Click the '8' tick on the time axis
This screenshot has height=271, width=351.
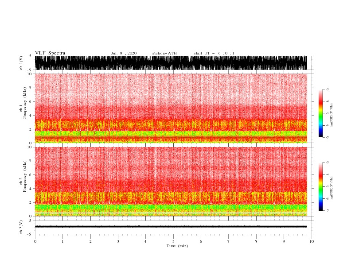(x=256, y=241)
